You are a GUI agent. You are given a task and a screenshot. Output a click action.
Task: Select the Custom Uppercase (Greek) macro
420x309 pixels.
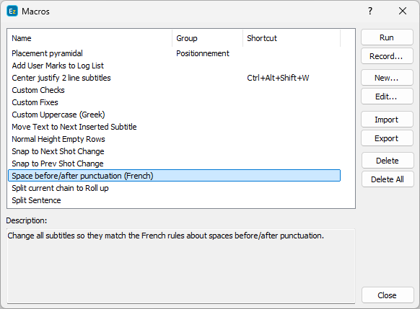[x=175, y=115]
